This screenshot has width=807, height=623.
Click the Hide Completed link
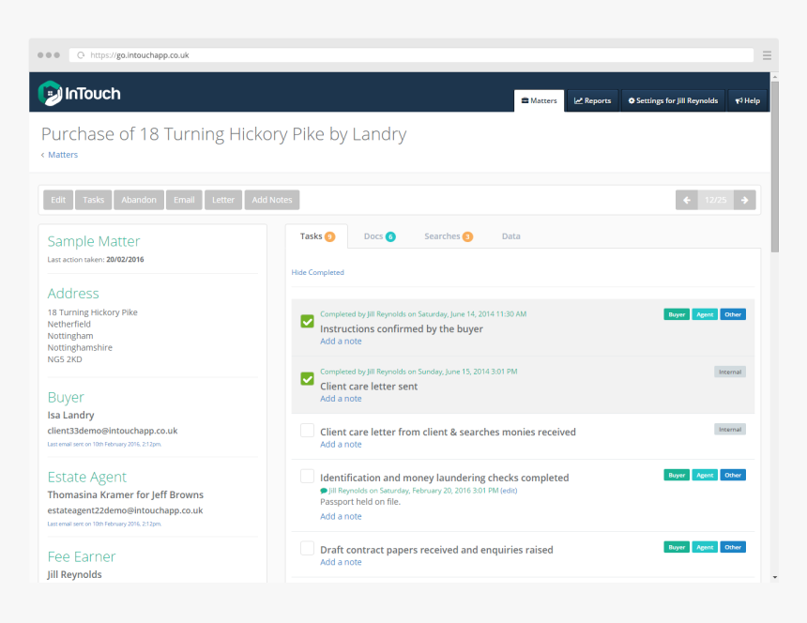pos(317,272)
